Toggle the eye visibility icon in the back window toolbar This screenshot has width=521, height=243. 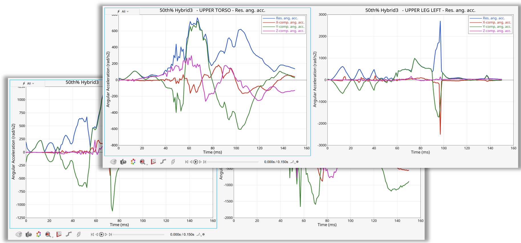(19, 234)
